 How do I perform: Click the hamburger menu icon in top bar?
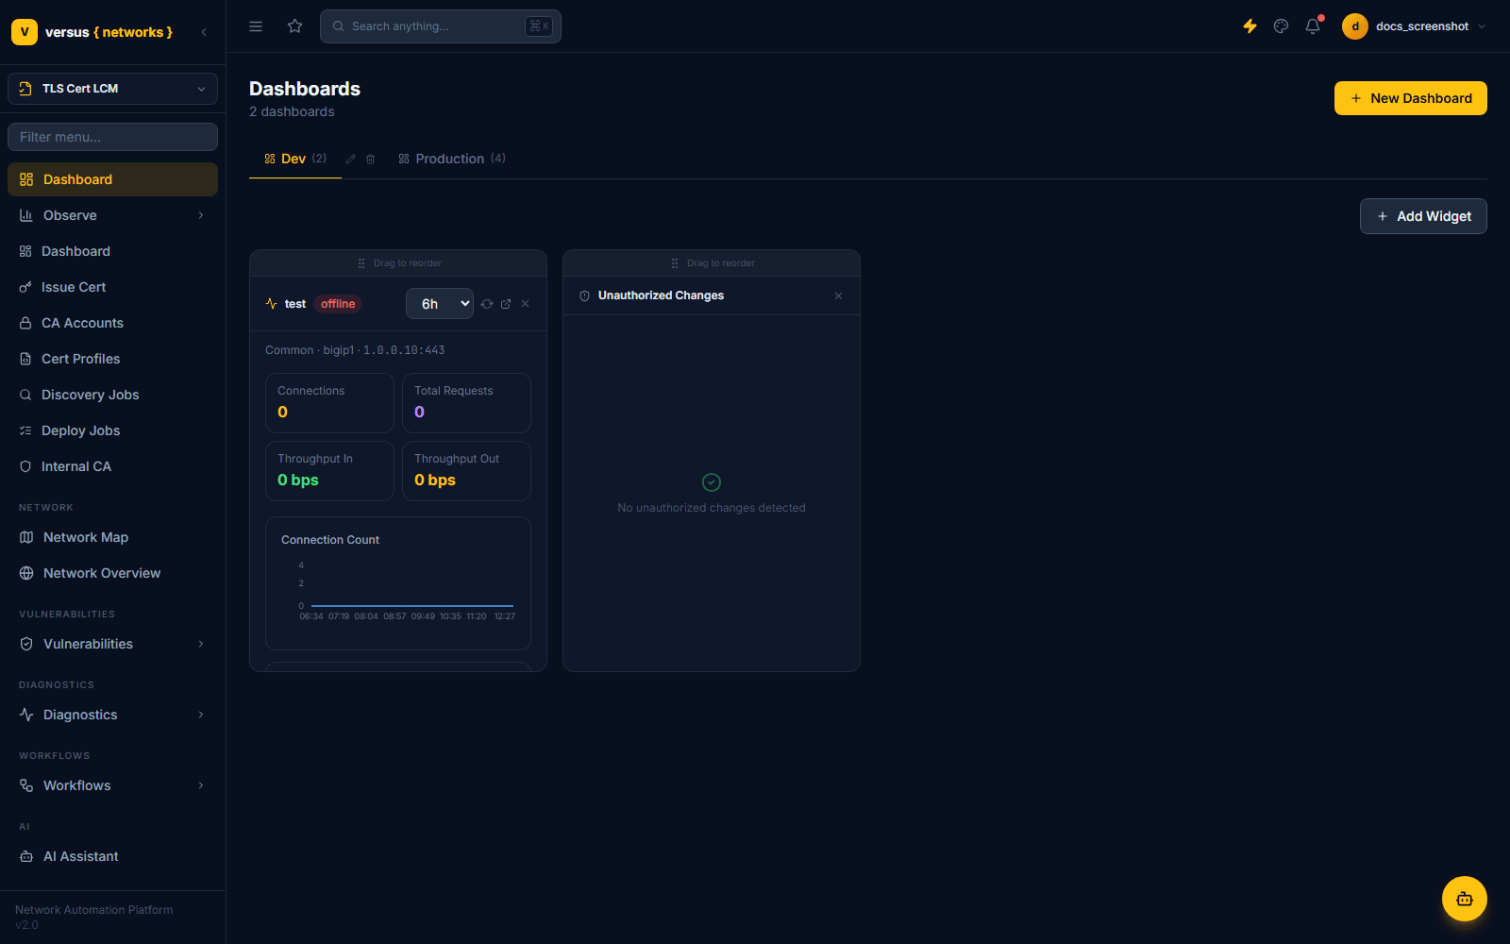click(x=256, y=26)
